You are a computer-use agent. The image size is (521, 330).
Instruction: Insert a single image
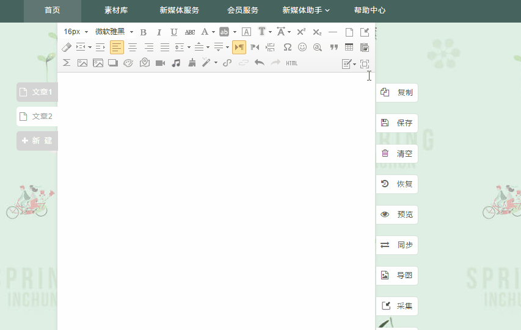(82, 63)
